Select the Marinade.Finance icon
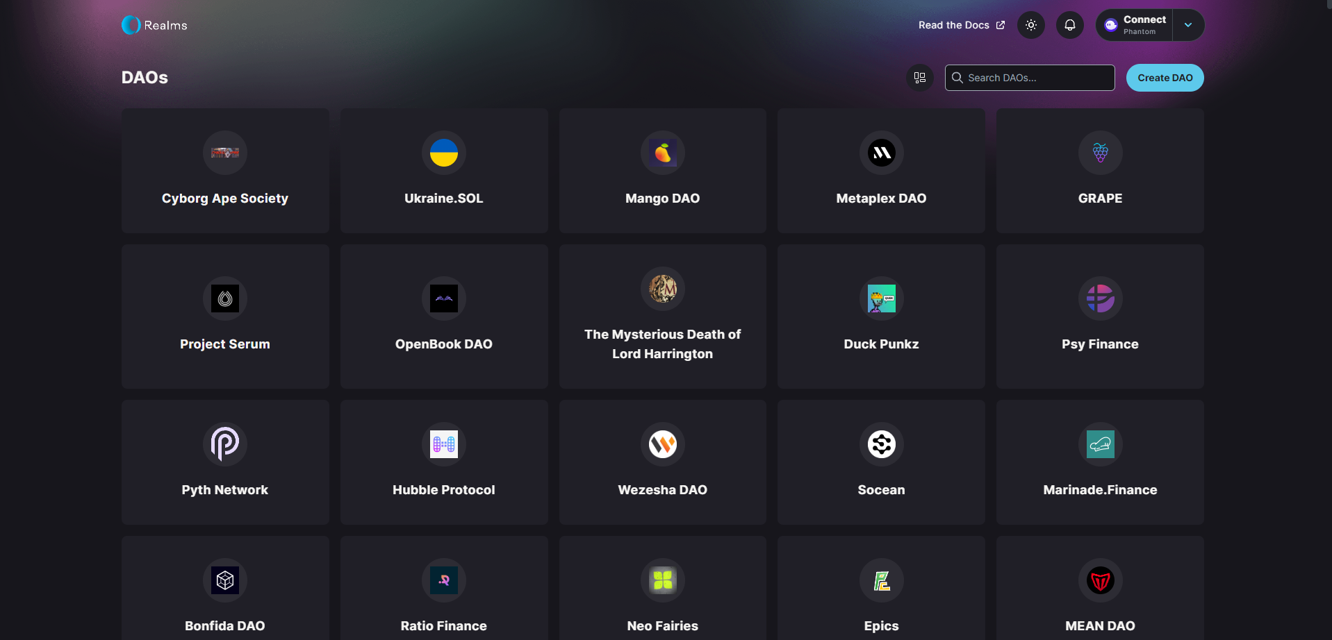Viewport: 1332px width, 640px height. pyautogui.click(x=1101, y=444)
